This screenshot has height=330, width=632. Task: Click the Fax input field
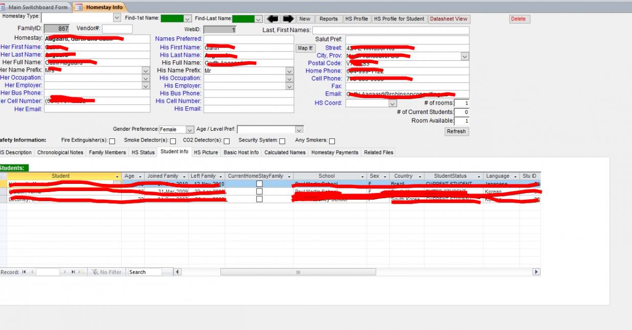coord(407,86)
